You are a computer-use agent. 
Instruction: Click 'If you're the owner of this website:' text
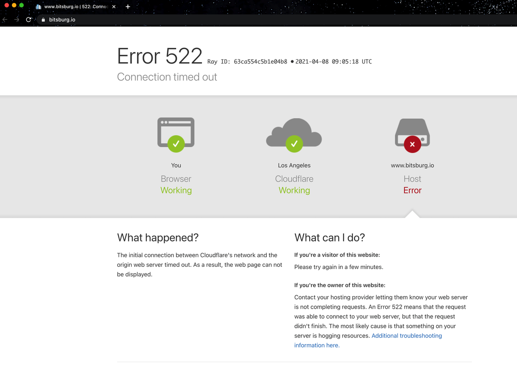point(339,285)
